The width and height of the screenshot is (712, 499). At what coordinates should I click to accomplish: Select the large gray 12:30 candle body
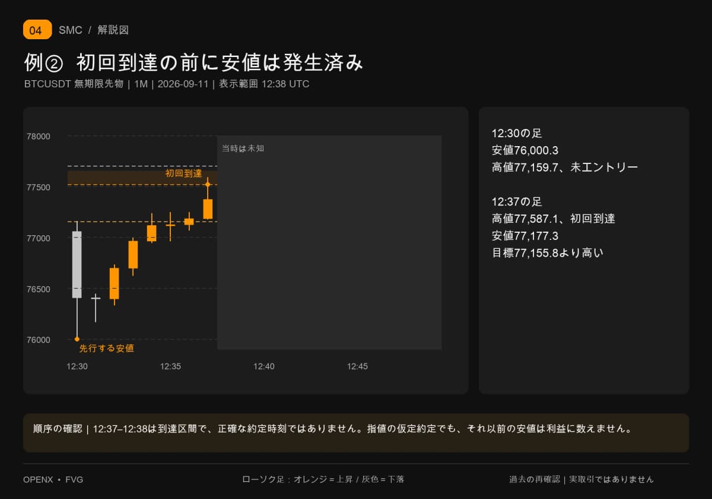pyautogui.click(x=77, y=264)
